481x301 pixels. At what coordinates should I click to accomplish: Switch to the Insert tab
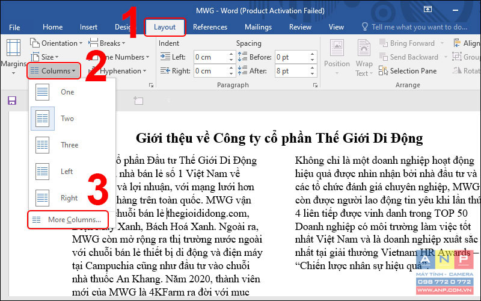(88, 27)
